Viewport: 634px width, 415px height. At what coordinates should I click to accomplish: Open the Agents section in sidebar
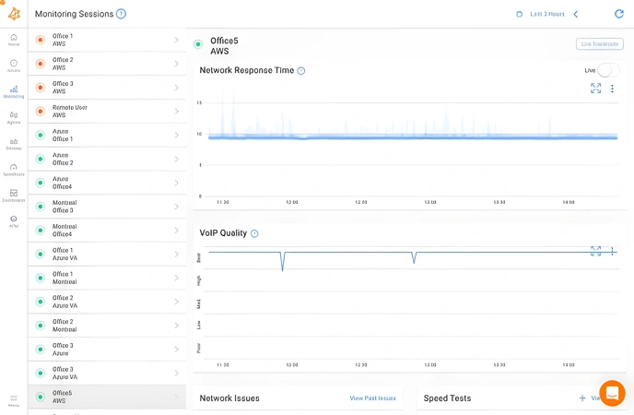(x=14, y=118)
